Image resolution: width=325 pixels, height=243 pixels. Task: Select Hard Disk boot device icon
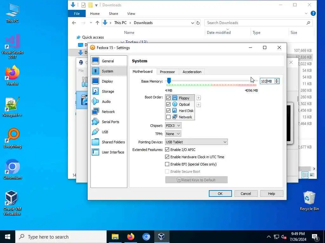(x=175, y=110)
